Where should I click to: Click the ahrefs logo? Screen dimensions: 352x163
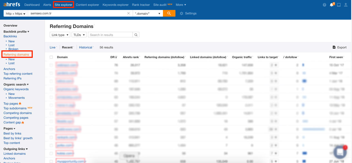tap(12, 5)
